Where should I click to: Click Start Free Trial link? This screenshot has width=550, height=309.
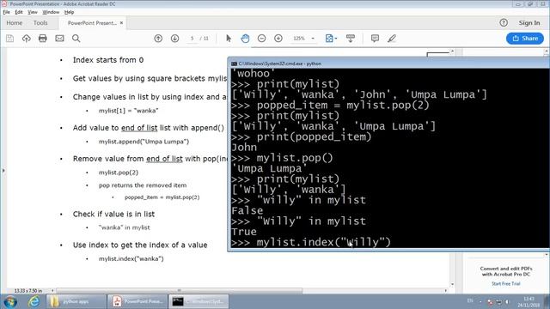pyautogui.click(x=506, y=284)
